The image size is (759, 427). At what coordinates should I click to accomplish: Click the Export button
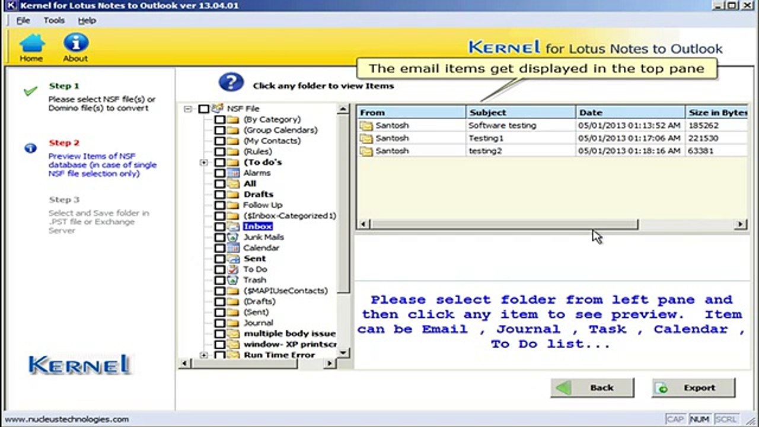pyautogui.click(x=693, y=388)
